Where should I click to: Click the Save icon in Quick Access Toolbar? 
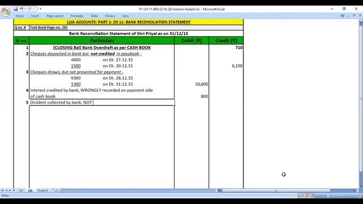15,9
